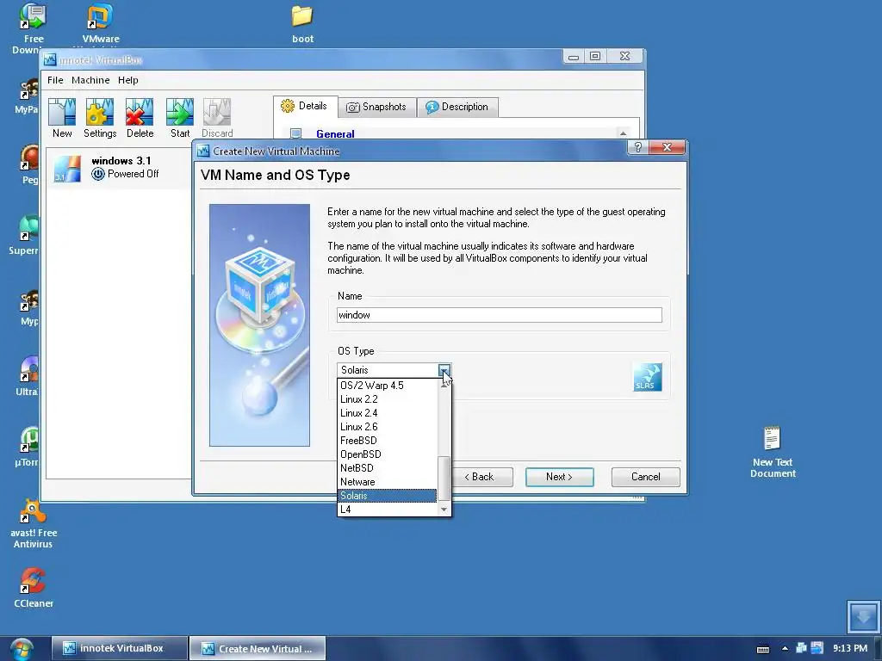Show hidden tray icons arrow
Image resolution: width=882 pixels, height=661 pixels.
785,649
